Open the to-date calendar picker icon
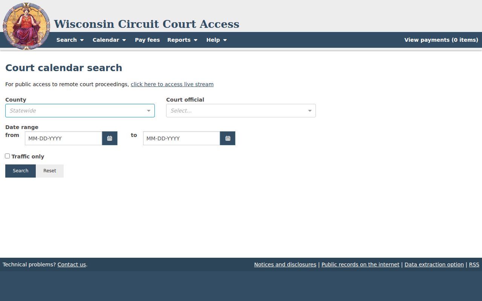The width and height of the screenshot is (482, 301). (x=227, y=138)
